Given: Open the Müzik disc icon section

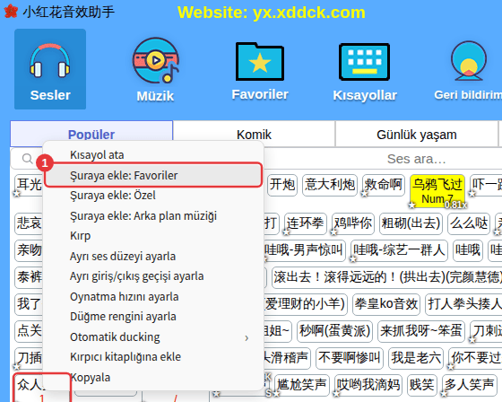Looking at the screenshot, I should point(155,70).
